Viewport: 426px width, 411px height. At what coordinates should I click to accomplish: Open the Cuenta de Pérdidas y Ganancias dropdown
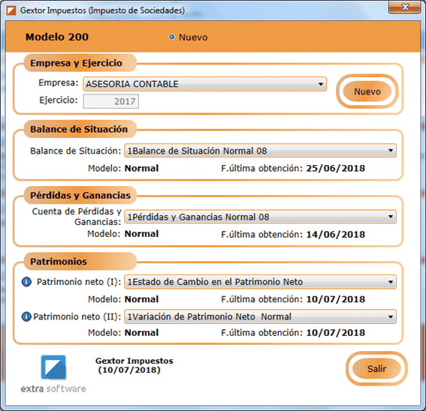pyautogui.click(x=260, y=217)
